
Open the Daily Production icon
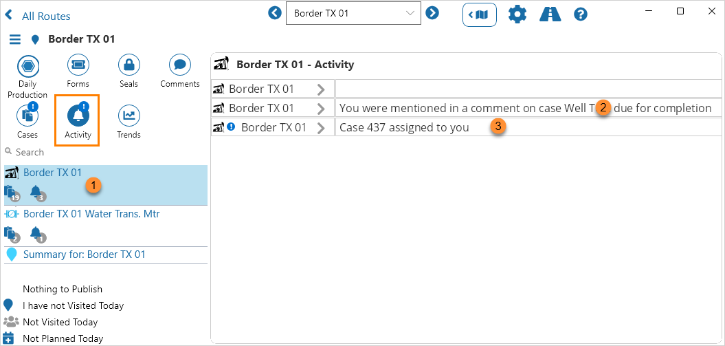28,66
